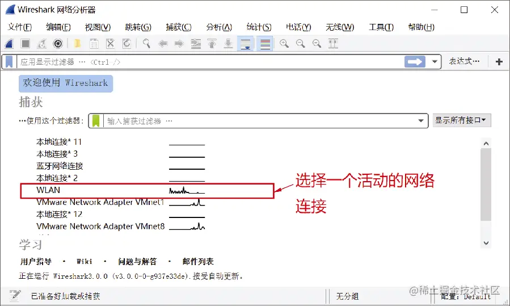Click the green capture filter bookmark icon

tap(96, 121)
